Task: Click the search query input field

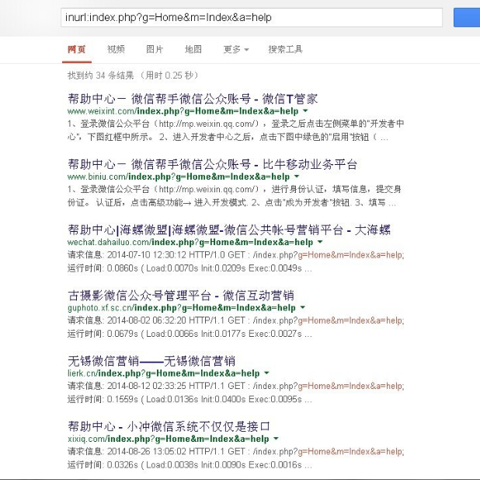Action: (x=252, y=17)
